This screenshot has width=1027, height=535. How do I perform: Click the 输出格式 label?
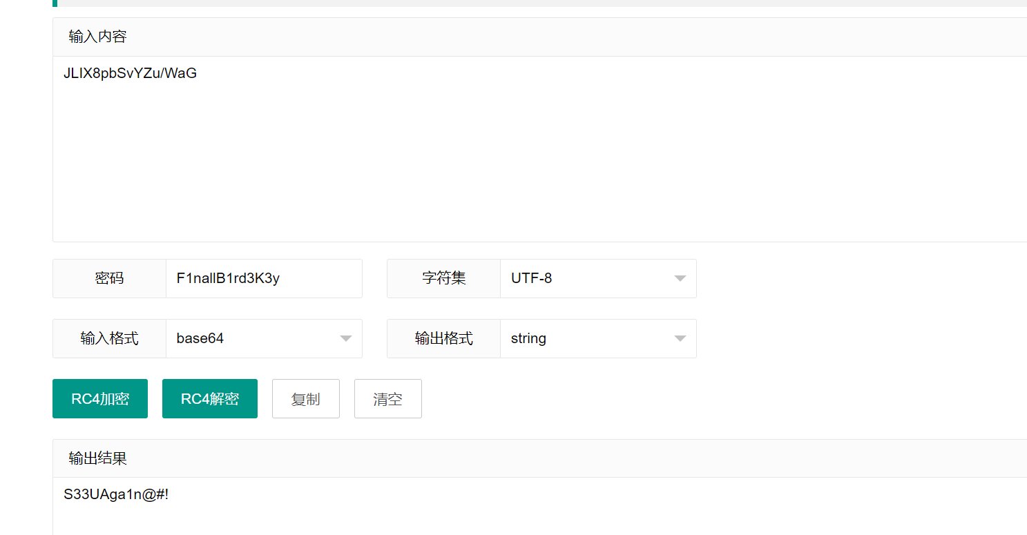[443, 339]
